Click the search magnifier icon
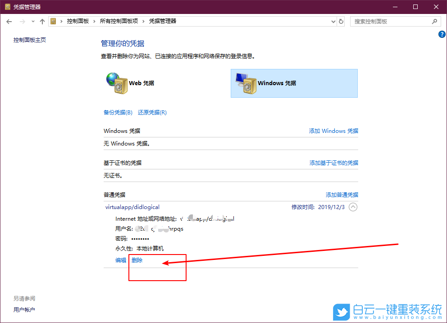The image size is (447, 323). pos(434,21)
